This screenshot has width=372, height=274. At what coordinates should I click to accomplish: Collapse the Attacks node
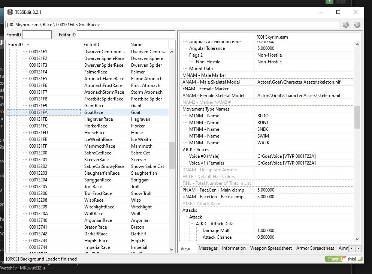click(190, 210)
